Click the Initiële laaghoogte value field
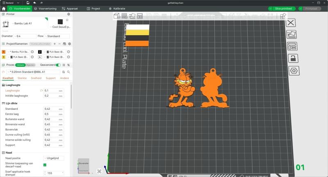 coord(53,96)
